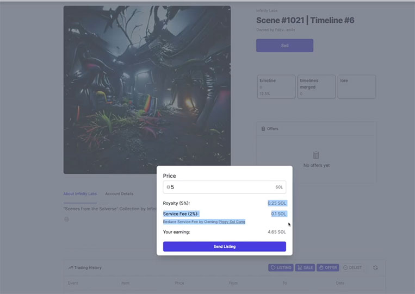Click the Scene #1021 title
Viewport: 415px width, 294px height.
305,20
